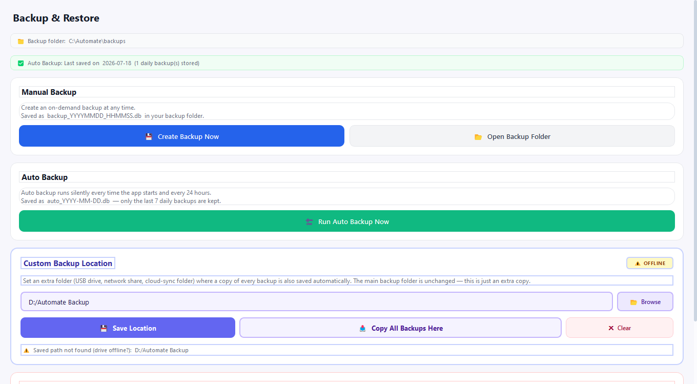Click the download tray icon in Copy All Backups

coord(363,328)
